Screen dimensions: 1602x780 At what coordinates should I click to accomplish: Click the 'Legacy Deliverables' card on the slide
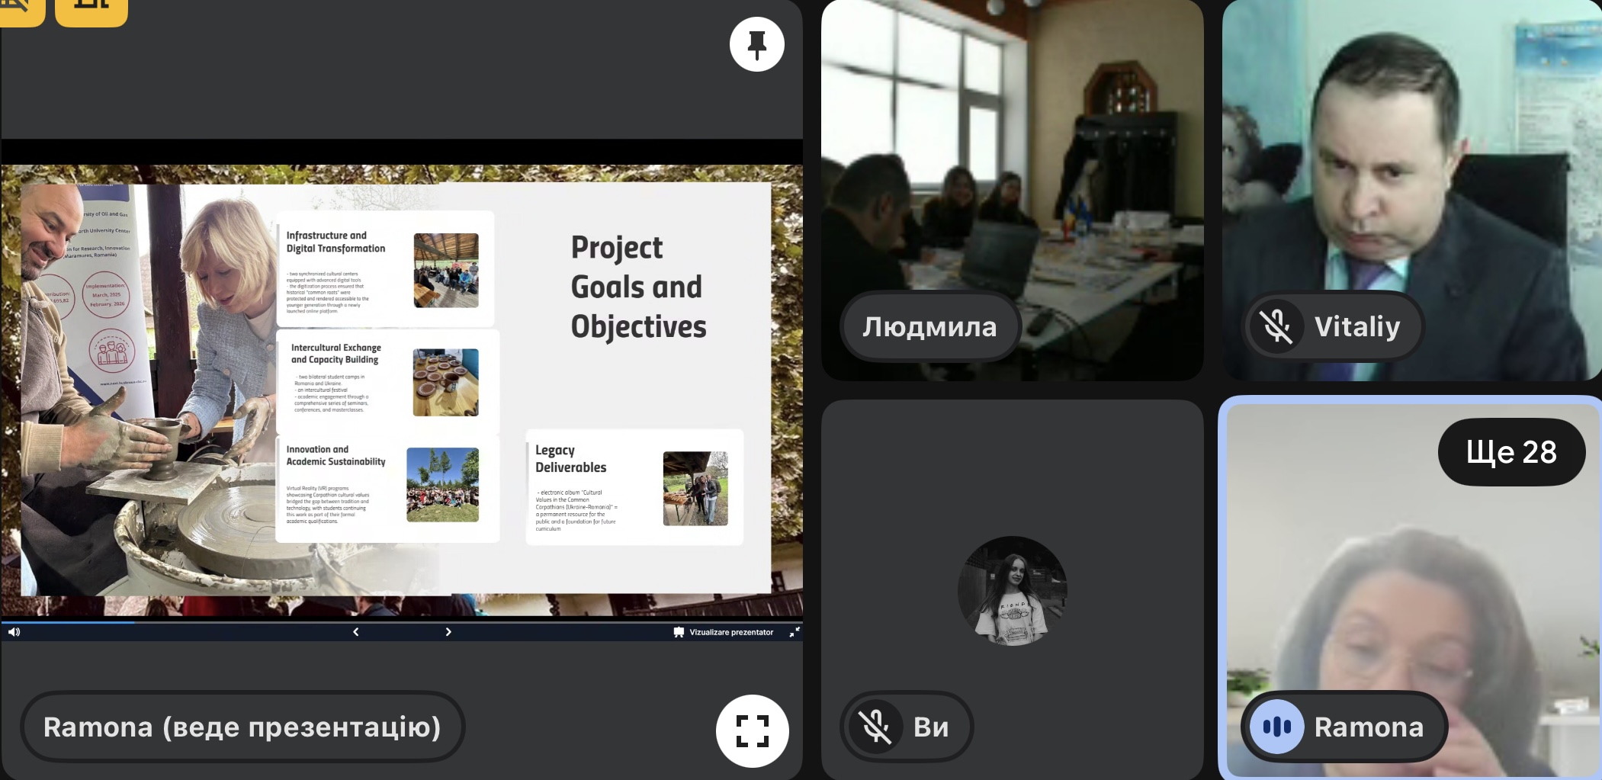634,487
